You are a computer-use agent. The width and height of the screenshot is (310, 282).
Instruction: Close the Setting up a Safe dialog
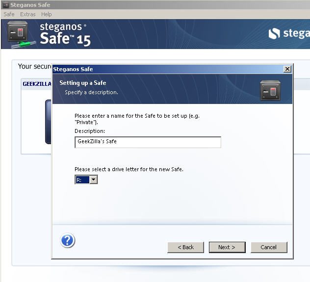pos(287,69)
